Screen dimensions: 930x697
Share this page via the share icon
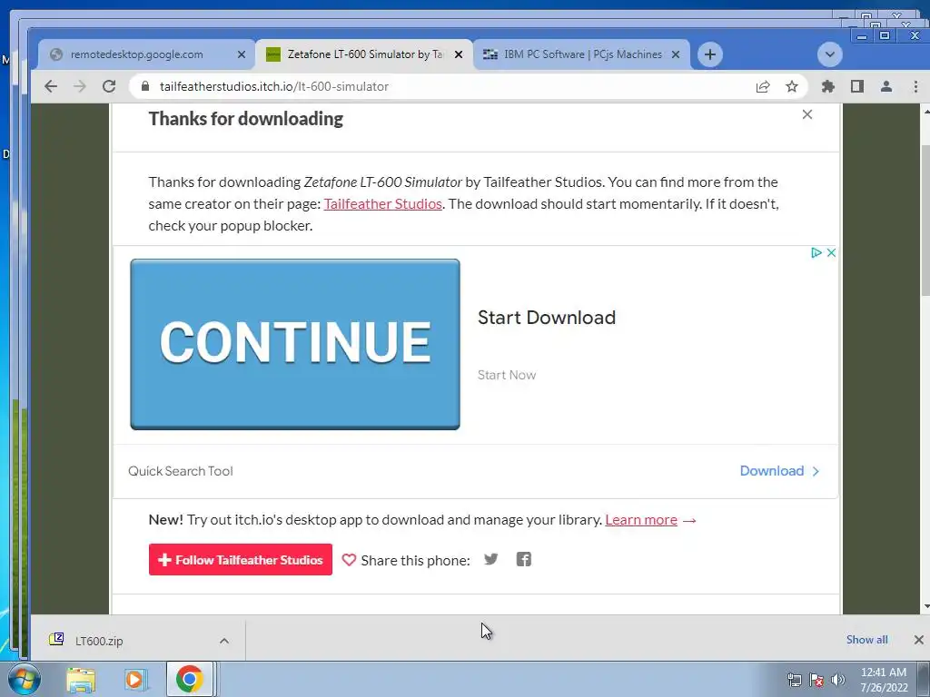(x=763, y=86)
